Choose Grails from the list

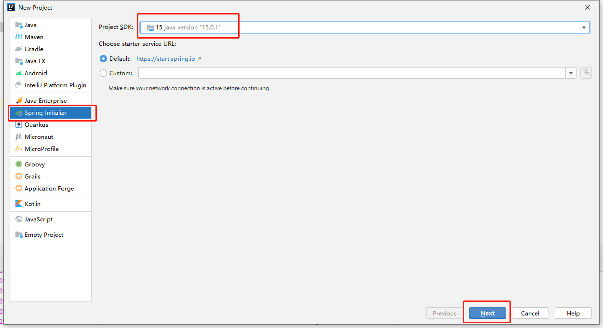(x=51, y=177)
